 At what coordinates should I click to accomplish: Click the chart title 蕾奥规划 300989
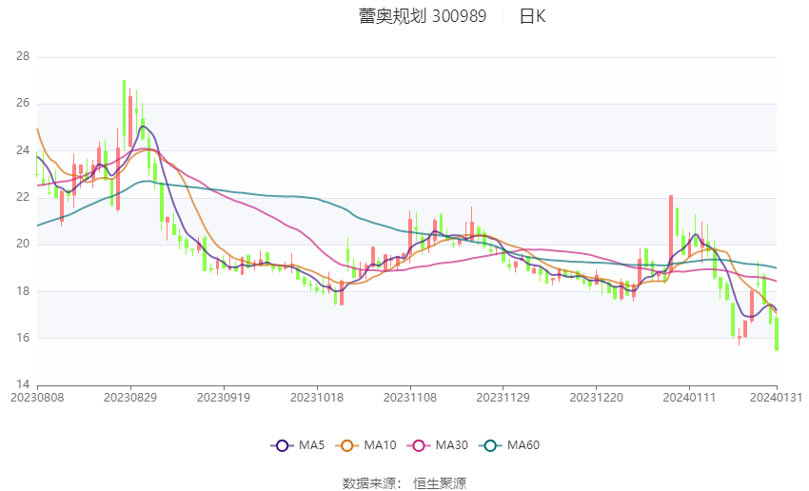click(423, 16)
